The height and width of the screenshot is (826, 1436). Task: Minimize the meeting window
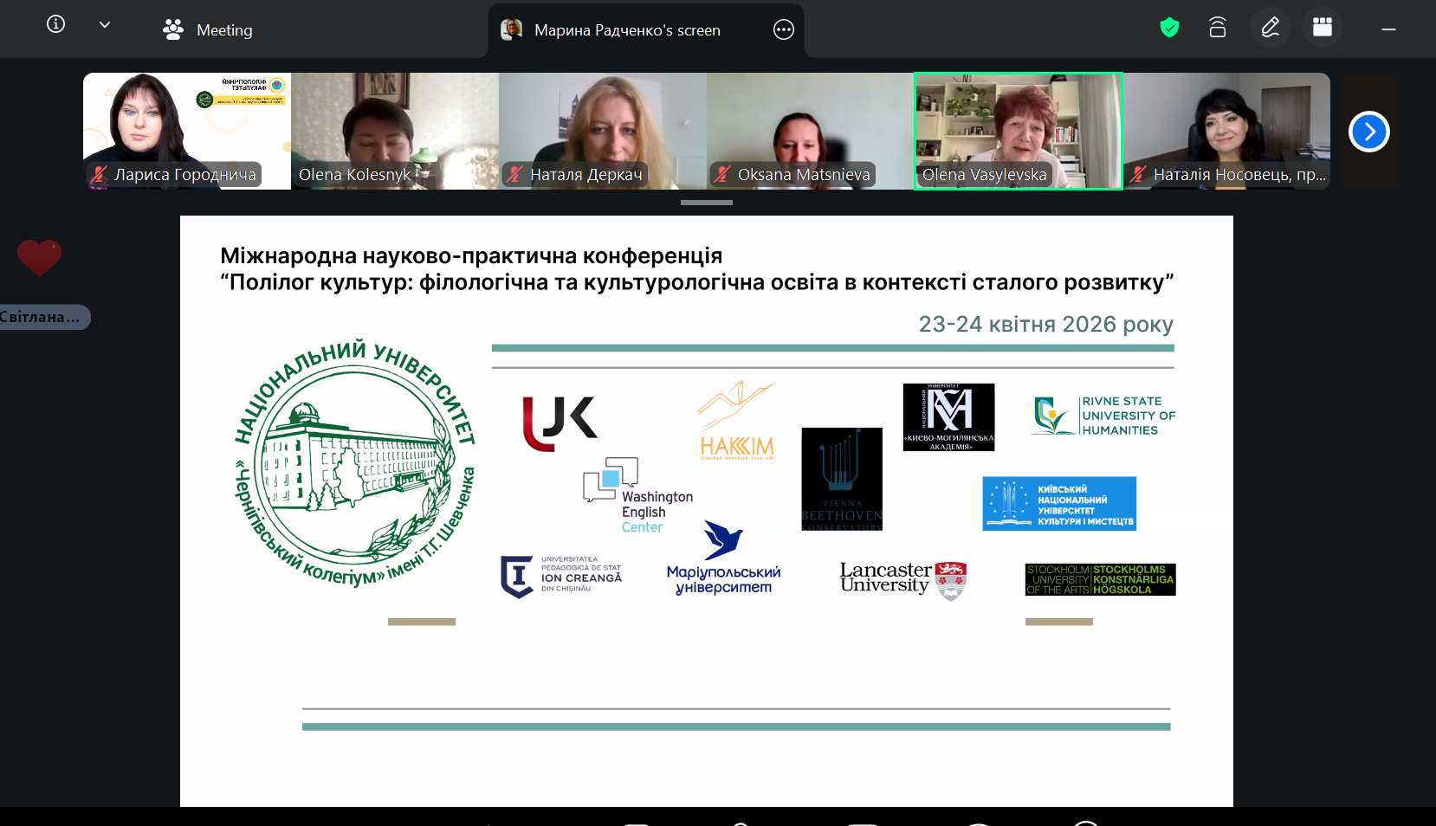pos(1388,30)
